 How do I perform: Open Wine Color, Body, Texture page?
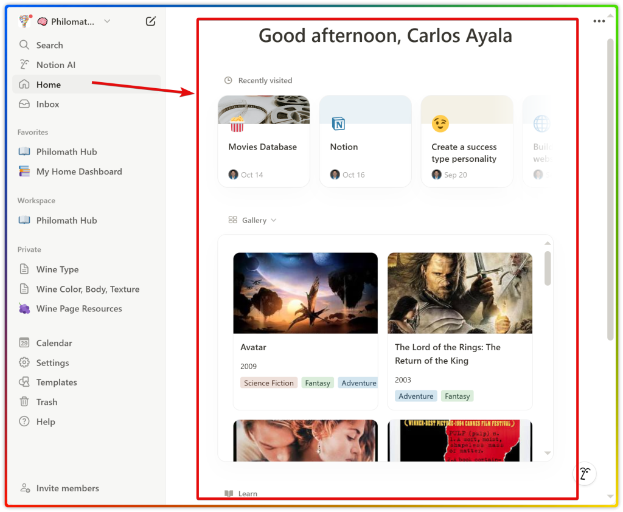tap(86, 289)
